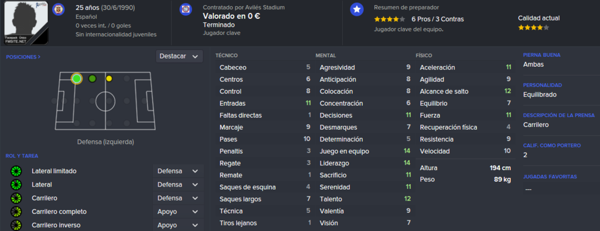
Task: Click the Calidad actual star rating
Action: point(533,27)
